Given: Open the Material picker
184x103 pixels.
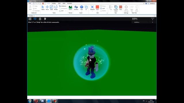Looking at the screenshot, I should (92, 7).
